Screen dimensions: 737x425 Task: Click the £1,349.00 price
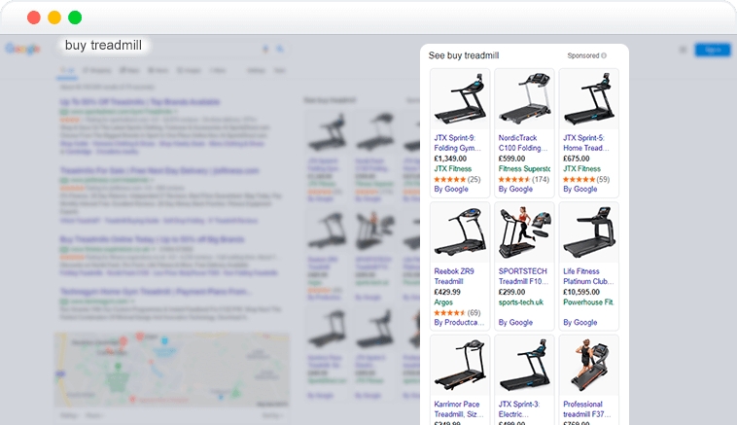(x=450, y=159)
